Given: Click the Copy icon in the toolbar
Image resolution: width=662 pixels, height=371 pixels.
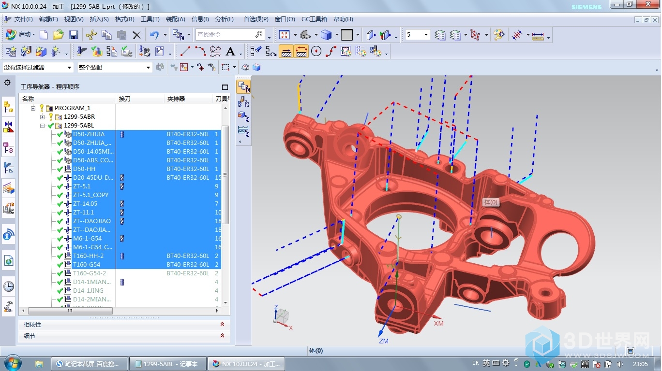Looking at the screenshot, I should click(x=106, y=35).
